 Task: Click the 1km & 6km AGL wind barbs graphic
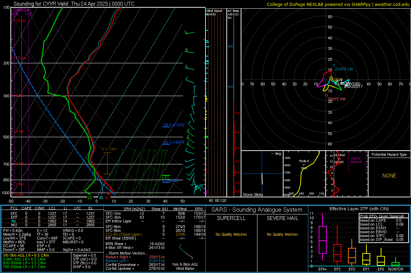[x=186, y=251]
